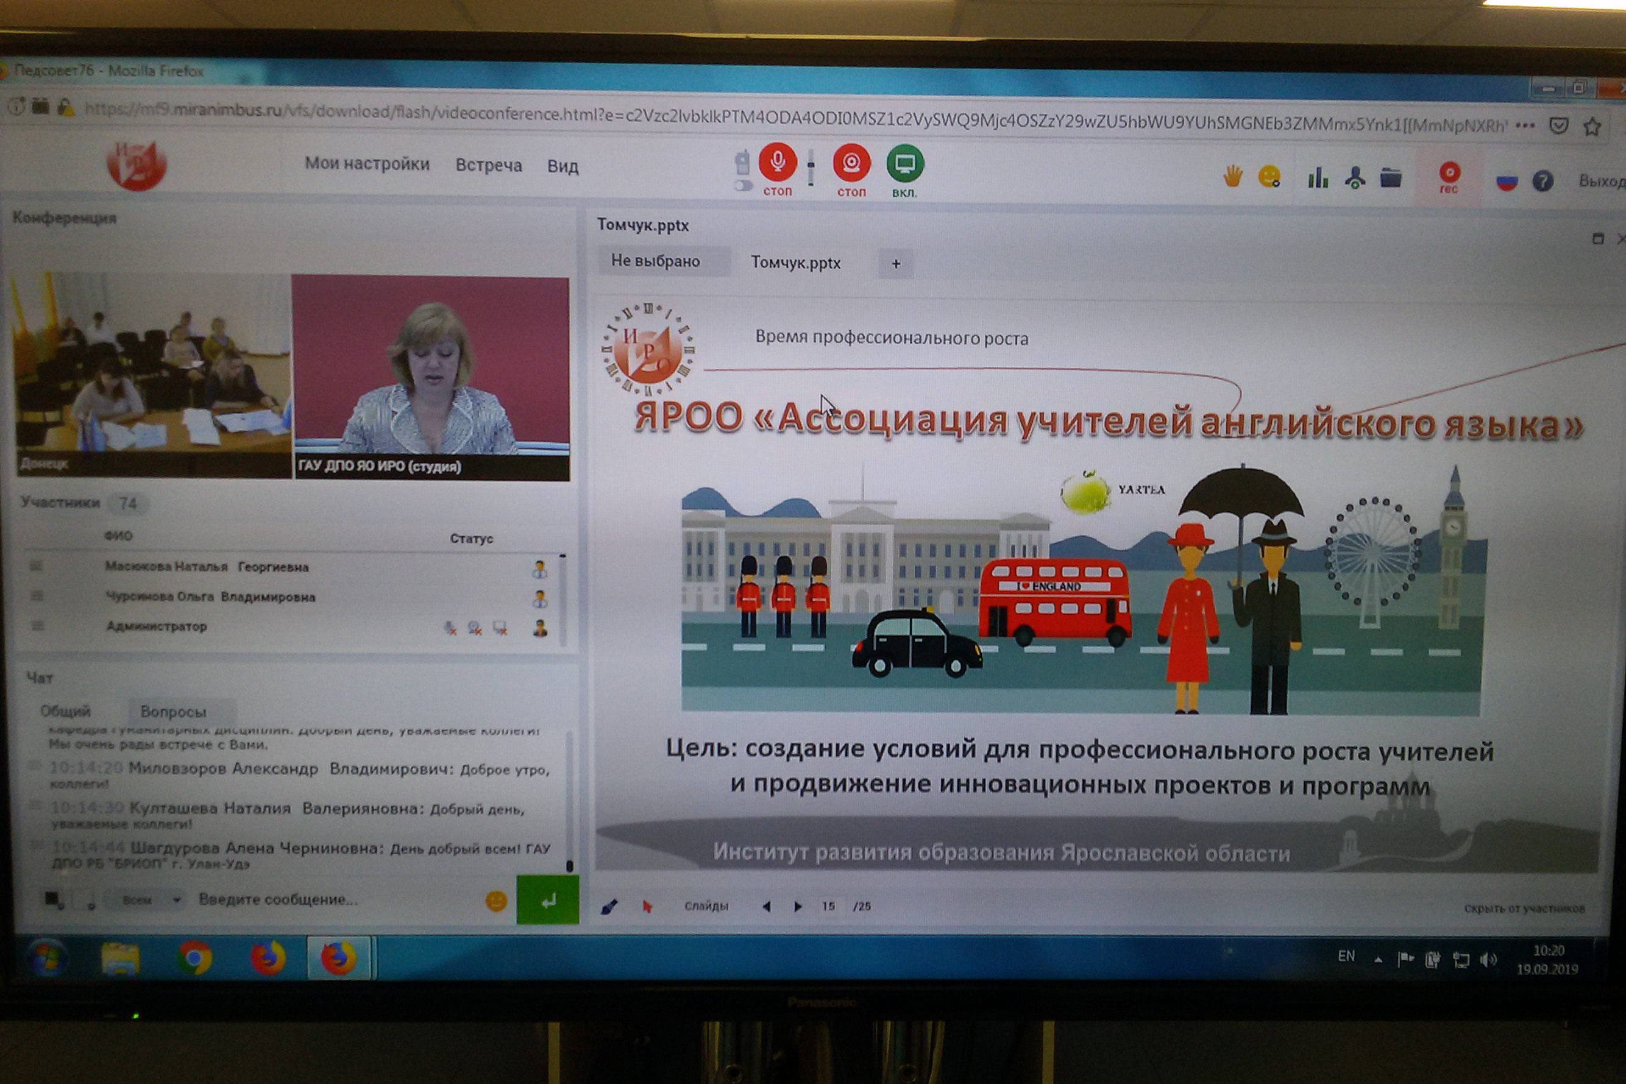Click the status icon of Масюкова Наталья Георгиевна
1626x1084 pixels.
point(539,570)
